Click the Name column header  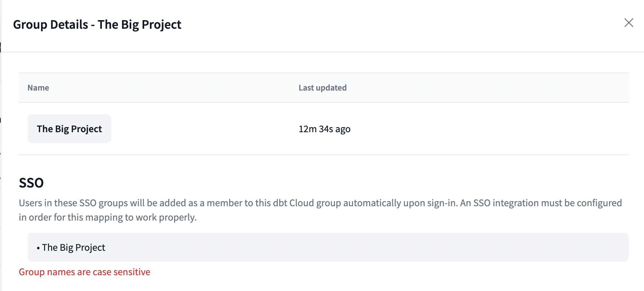coord(38,88)
